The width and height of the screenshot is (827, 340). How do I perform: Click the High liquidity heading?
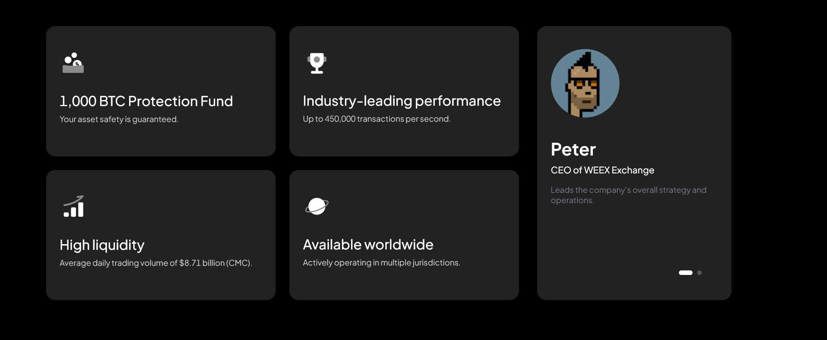tap(102, 245)
